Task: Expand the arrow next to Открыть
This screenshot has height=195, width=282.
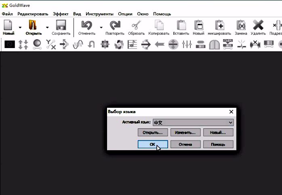Action: tap(47, 27)
